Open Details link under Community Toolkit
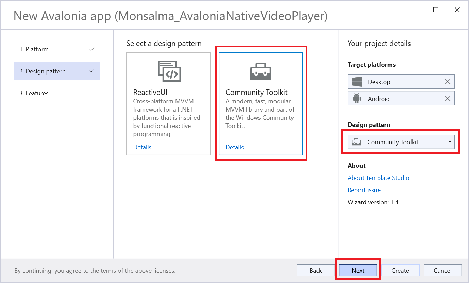The height and width of the screenshot is (283, 469). point(235,147)
